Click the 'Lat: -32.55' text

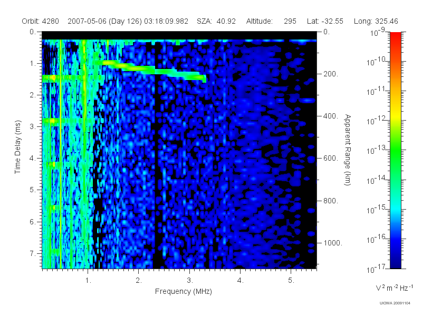(325, 21)
